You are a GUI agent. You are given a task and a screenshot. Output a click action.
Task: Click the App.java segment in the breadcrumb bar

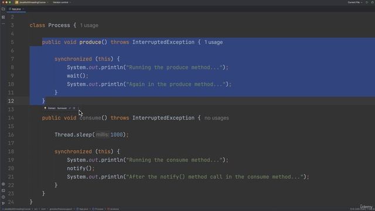click(x=83, y=209)
